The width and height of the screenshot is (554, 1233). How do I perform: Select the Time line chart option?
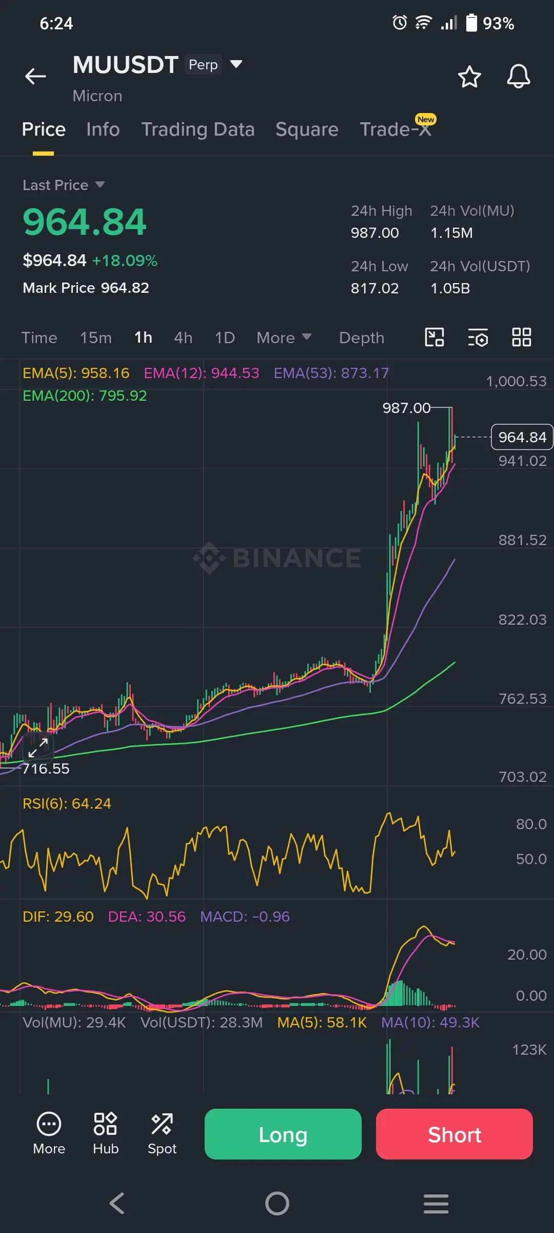pos(39,338)
